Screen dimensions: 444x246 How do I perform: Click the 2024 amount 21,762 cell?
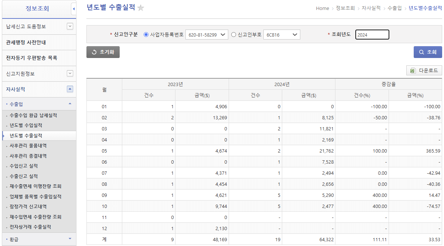308,151
